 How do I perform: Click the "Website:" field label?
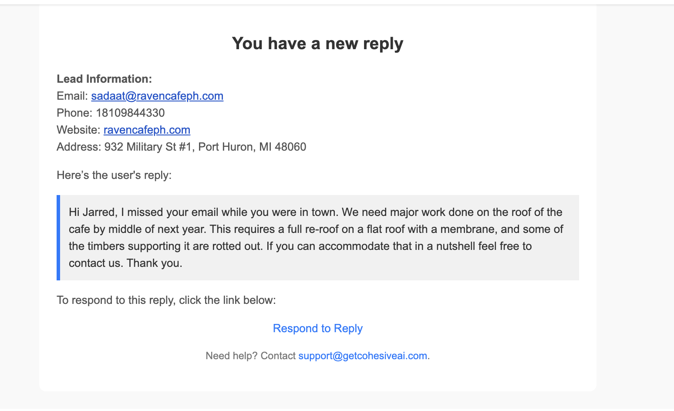pyautogui.click(x=78, y=130)
